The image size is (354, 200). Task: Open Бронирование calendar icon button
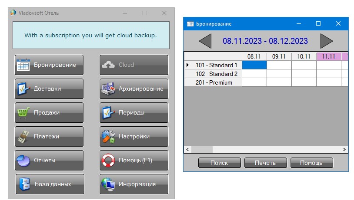(x=23, y=65)
